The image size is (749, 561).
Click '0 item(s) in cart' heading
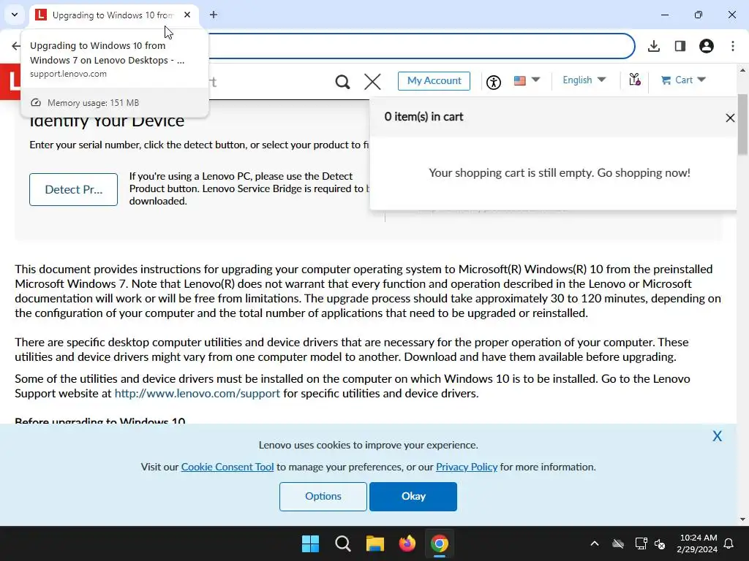pyautogui.click(x=424, y=117)
